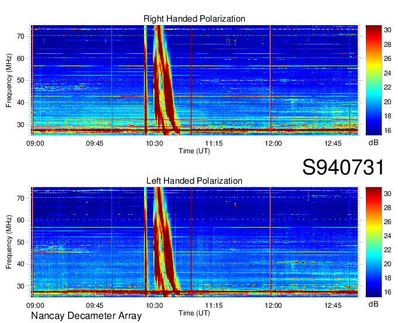Click the 16 value on top color bar

(x=387, y=130)
